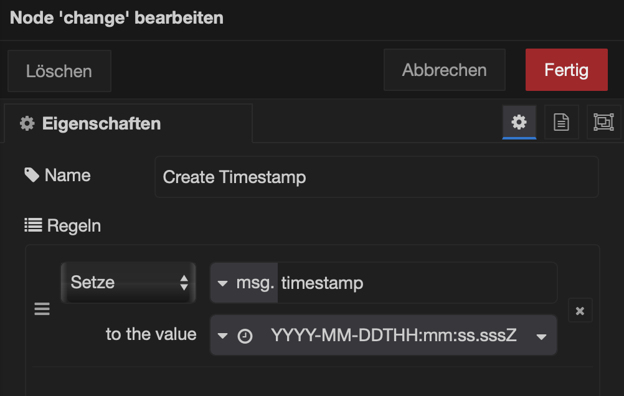The width and height of the screenshot is (624, 396).
Task: Click the rule drag handle icon
Action: tap(42, 309)
